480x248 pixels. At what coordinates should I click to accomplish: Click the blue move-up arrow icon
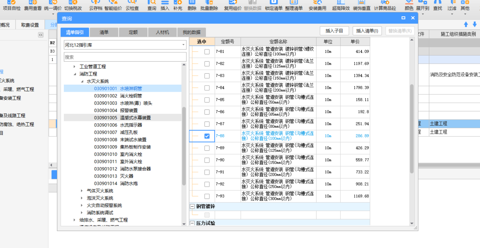[x=466, y=24]
